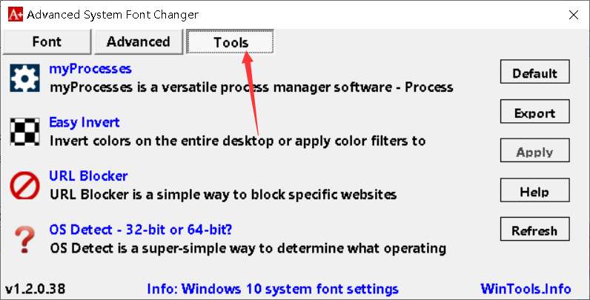Click the myProcesses gear icon
Screen dimensions: 590x300
click(24, 78)
